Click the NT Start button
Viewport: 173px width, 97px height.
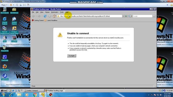(4, 91)
